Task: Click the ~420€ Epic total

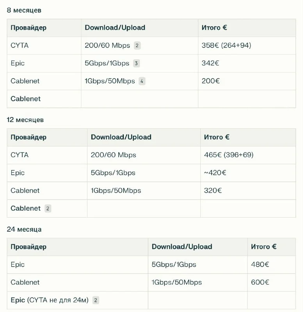Action: coord(215,173)
